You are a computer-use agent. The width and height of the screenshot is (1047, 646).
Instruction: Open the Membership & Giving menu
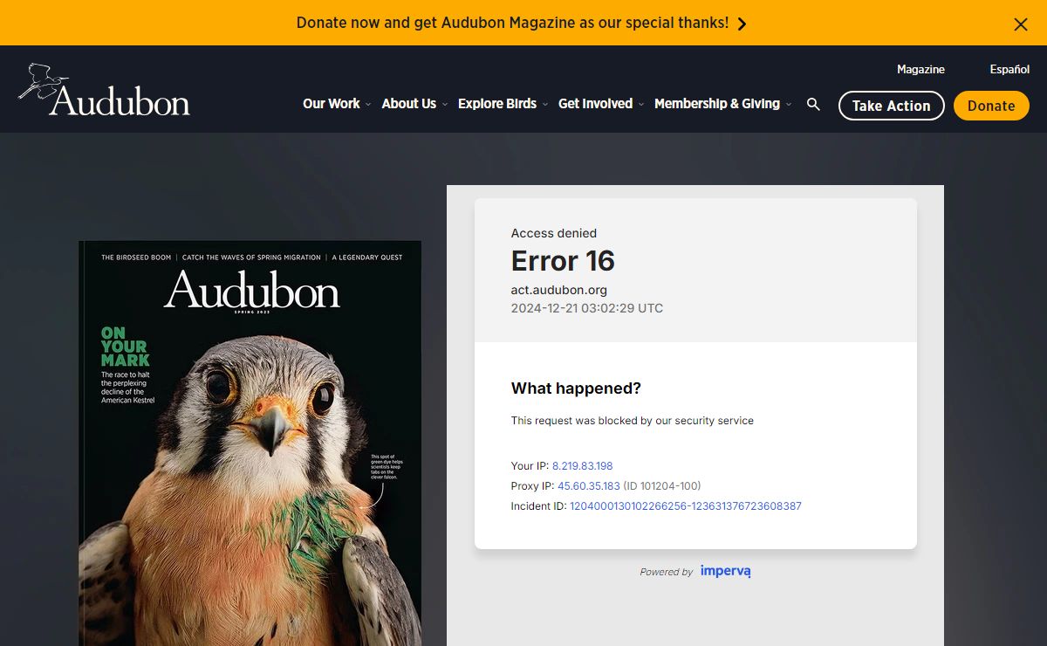(717, 104)
